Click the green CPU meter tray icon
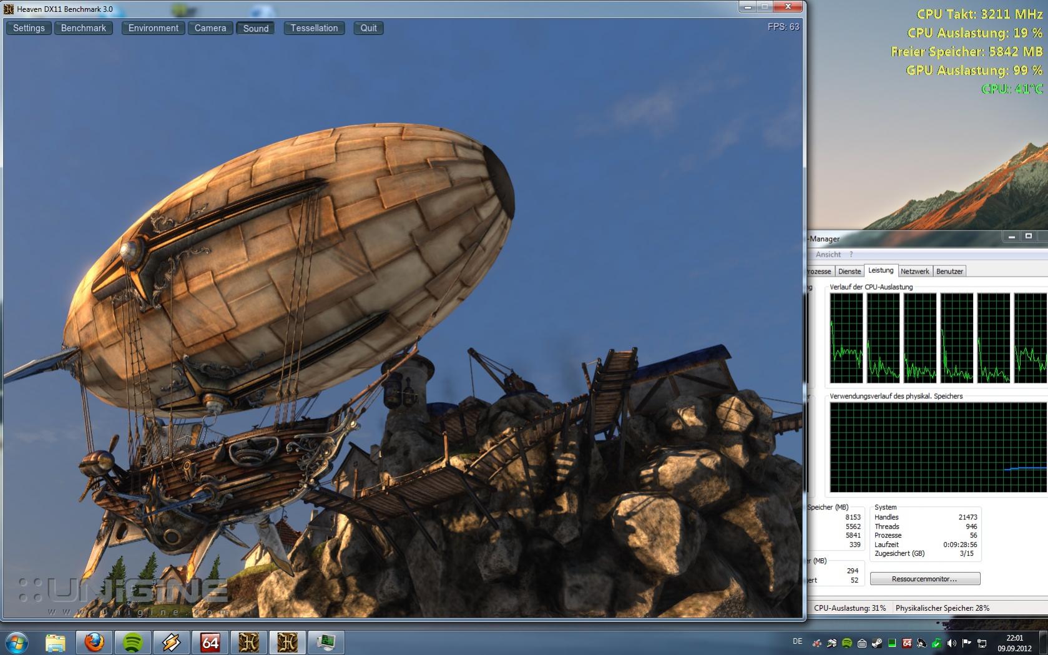Viewport: 1048px width, 655px height. tap(892, 643)
